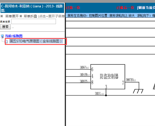This screenshot has height=126, width=155.
Task: Click the 菜单展开 expand-menu icon
Action: (x=2, y=16)
